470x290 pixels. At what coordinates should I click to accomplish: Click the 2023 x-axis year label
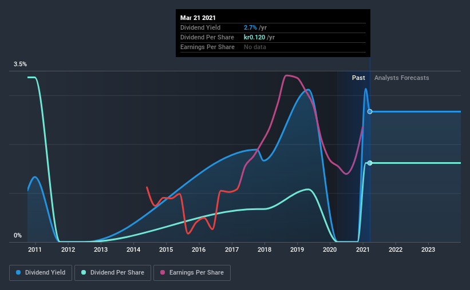[428, 249]
